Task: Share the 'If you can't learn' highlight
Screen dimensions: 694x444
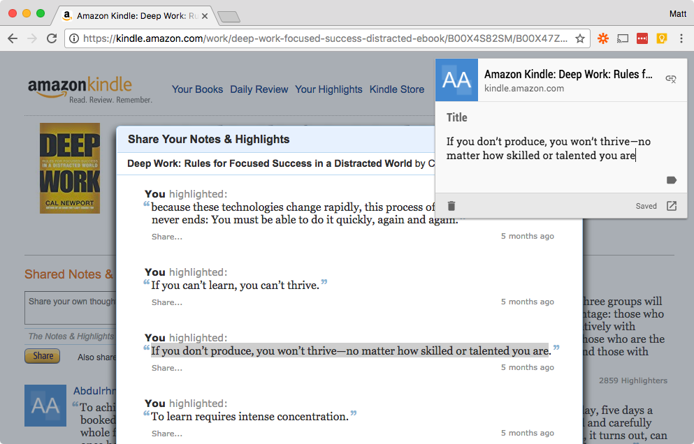Action: pos(167,302)
